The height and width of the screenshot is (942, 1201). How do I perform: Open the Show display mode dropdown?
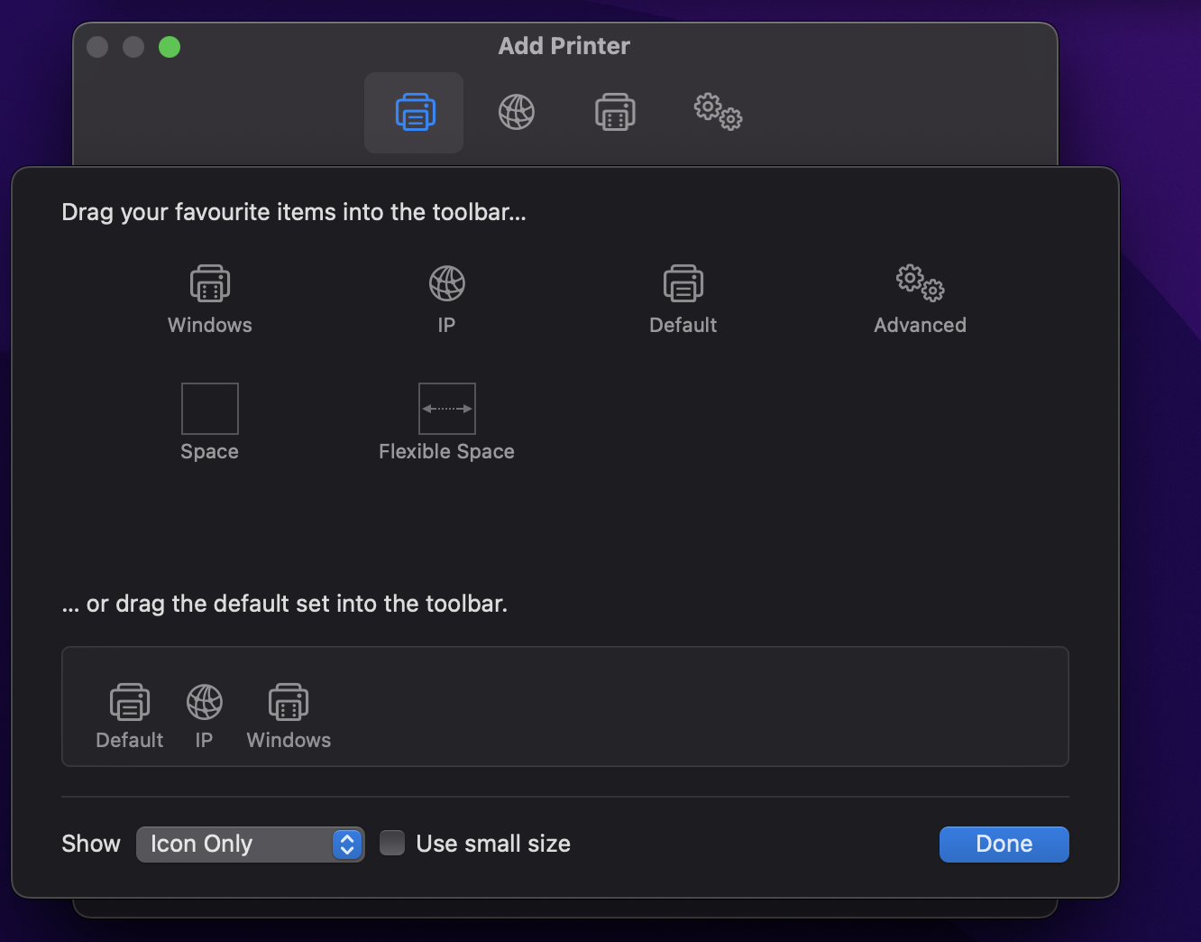pos(250,844)
